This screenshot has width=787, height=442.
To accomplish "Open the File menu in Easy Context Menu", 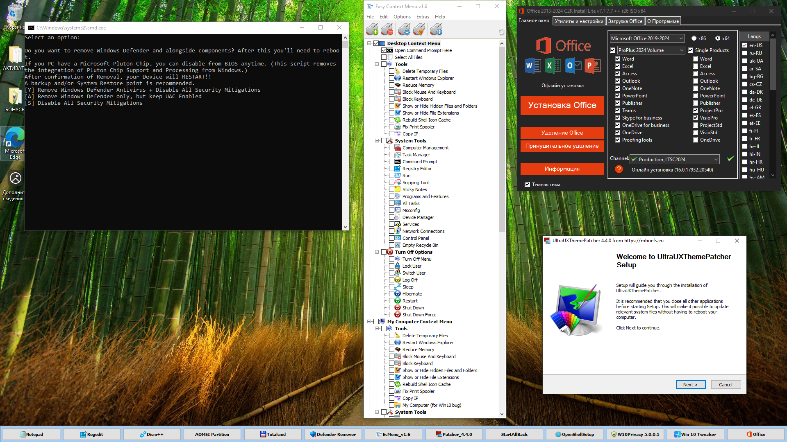I will pyautogui.click(x=370, y=17).
